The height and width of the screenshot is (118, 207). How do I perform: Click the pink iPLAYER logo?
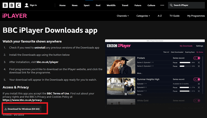point(15,16)
